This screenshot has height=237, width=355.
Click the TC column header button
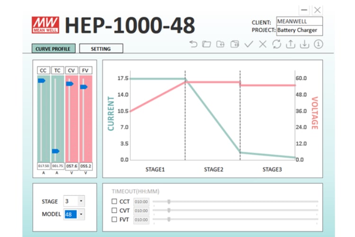click(x=57, y=71)
